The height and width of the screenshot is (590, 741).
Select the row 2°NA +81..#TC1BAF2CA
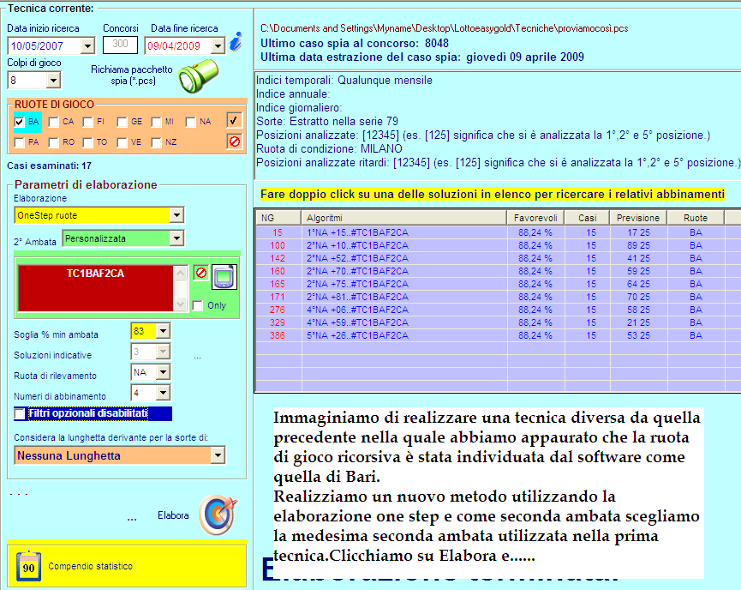click(498, 297)
